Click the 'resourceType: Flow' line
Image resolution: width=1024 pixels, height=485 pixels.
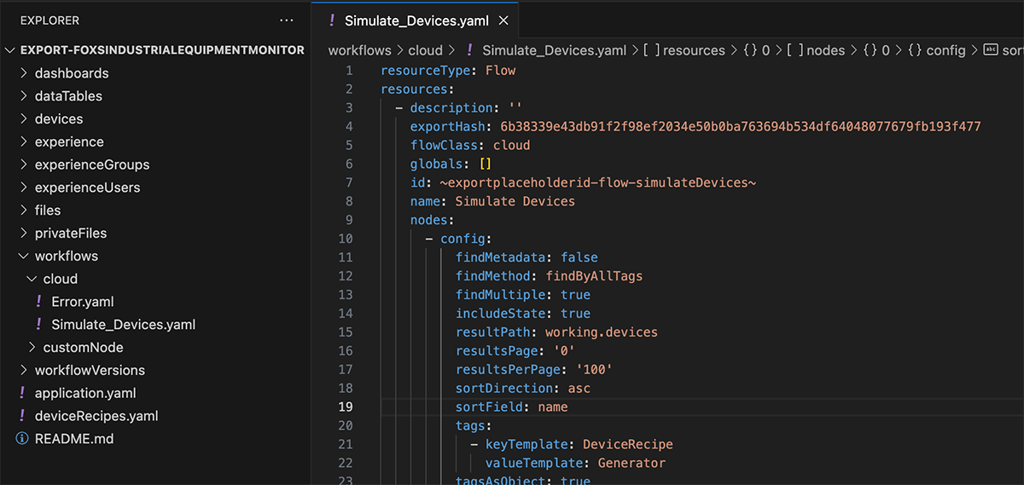pos(448,71)
